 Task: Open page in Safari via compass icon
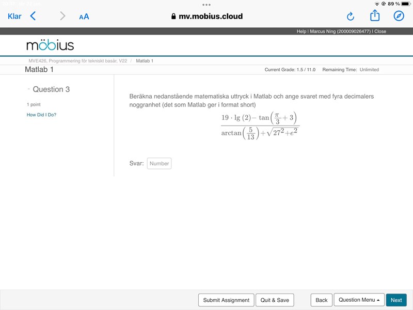[399, 16]
